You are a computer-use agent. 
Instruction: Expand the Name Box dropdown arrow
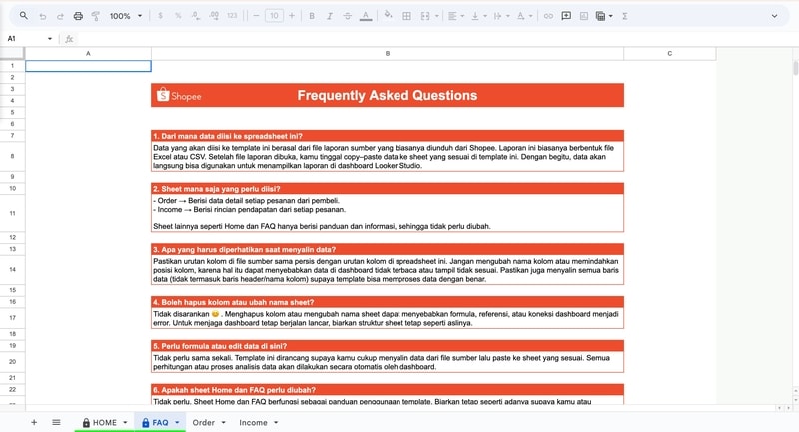pyautogui.click(x=50, y=38)
